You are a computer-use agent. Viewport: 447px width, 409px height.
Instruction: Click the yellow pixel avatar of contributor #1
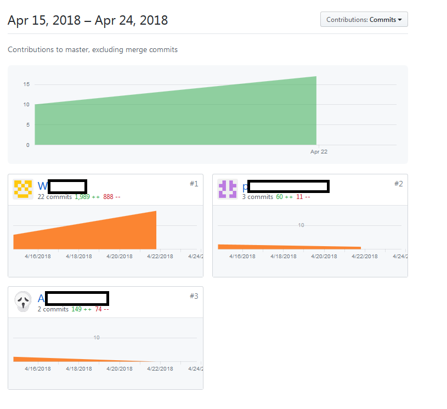point(23,189)
